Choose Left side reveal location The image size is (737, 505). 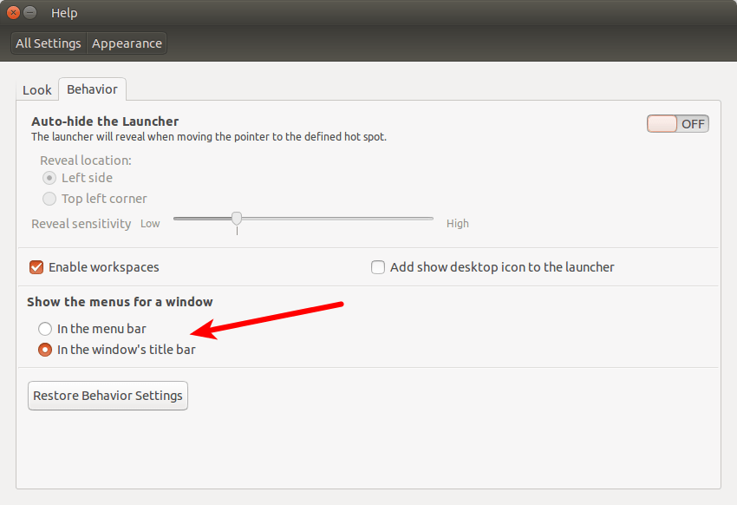[50, 178]
